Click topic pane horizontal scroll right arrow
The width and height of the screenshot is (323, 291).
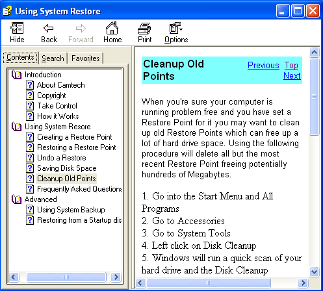pyautogui.click(x=303, y=283)
